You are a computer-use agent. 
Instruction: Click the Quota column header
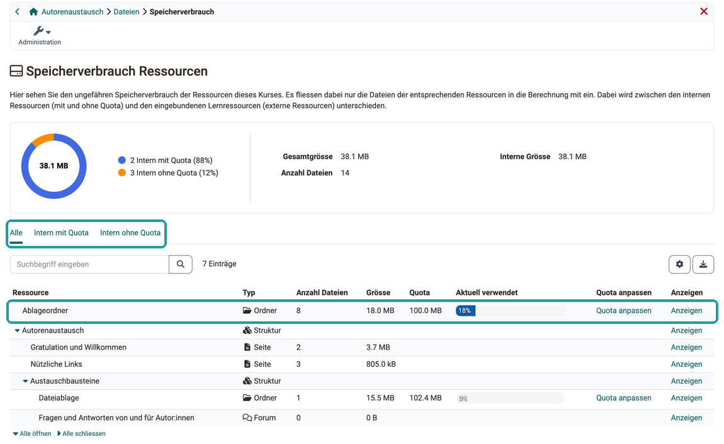click(x=419, y=292)
